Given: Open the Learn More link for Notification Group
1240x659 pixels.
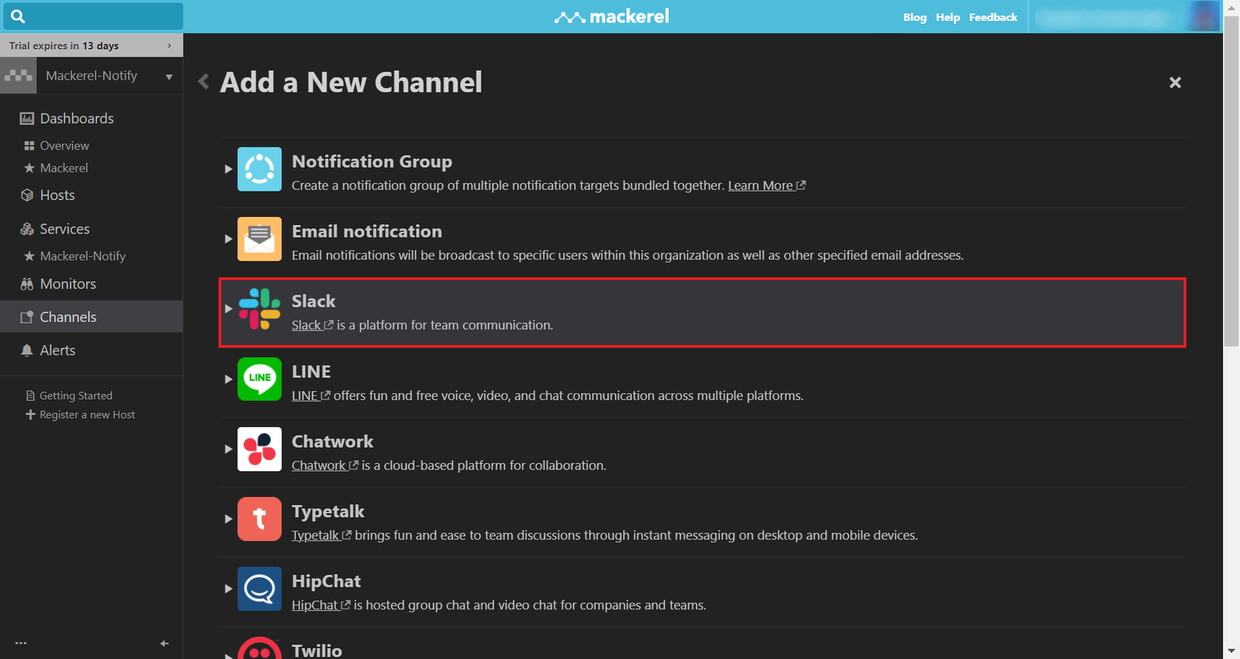Looking at the screenshot, I should (762, 185).
